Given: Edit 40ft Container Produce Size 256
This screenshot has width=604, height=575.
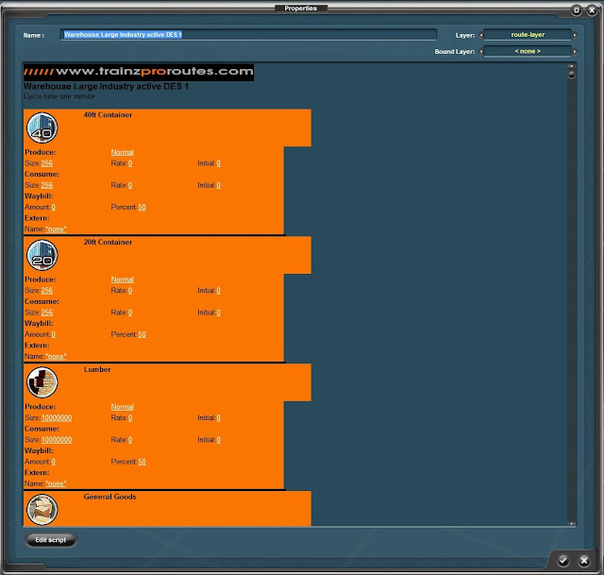Looking at the screenshot, I should point(46,163).
